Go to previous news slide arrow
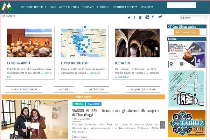 (4, 125)
